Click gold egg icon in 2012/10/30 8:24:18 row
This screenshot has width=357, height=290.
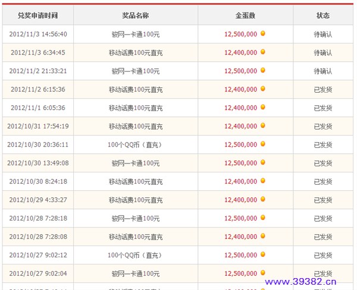(263, 181)
